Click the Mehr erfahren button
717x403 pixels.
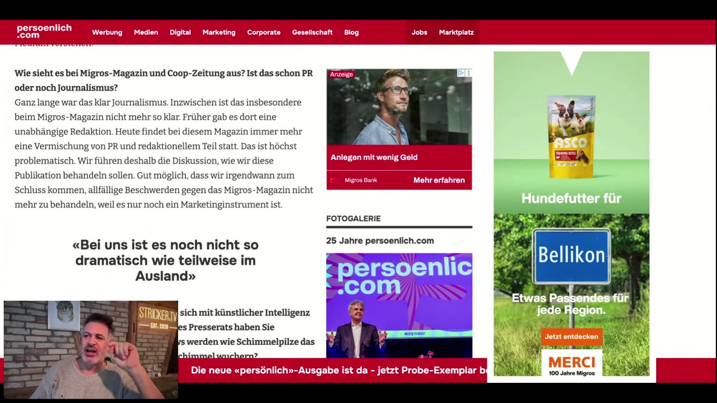439,180
